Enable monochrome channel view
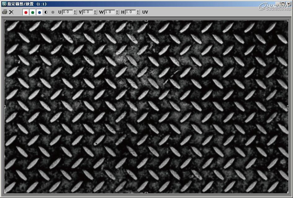The width and height of the screenshot is (293, 198). [46, 12]
